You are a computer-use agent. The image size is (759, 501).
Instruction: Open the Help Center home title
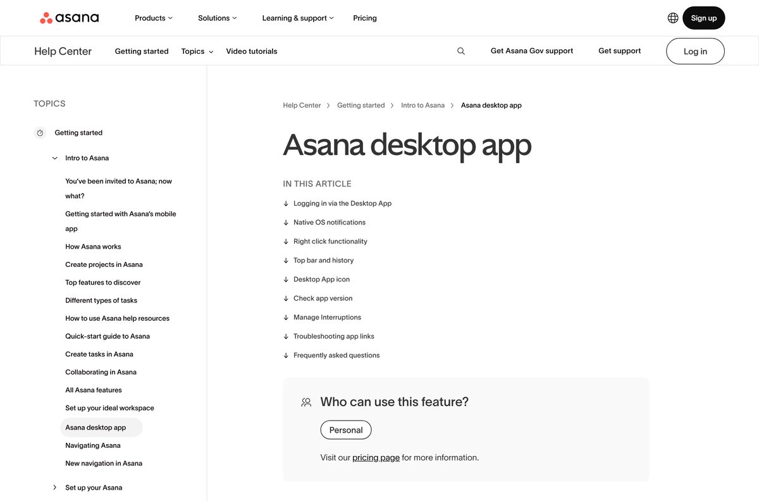[x=63, y=51]
